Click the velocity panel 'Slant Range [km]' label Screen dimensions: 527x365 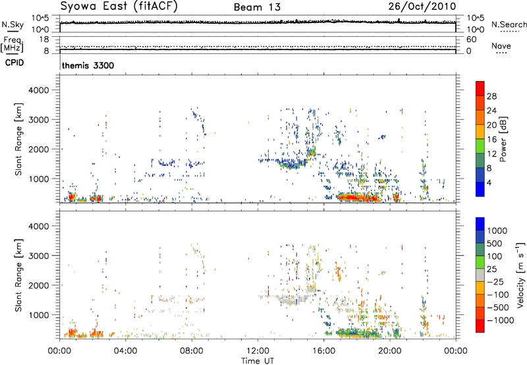(18, 275)
